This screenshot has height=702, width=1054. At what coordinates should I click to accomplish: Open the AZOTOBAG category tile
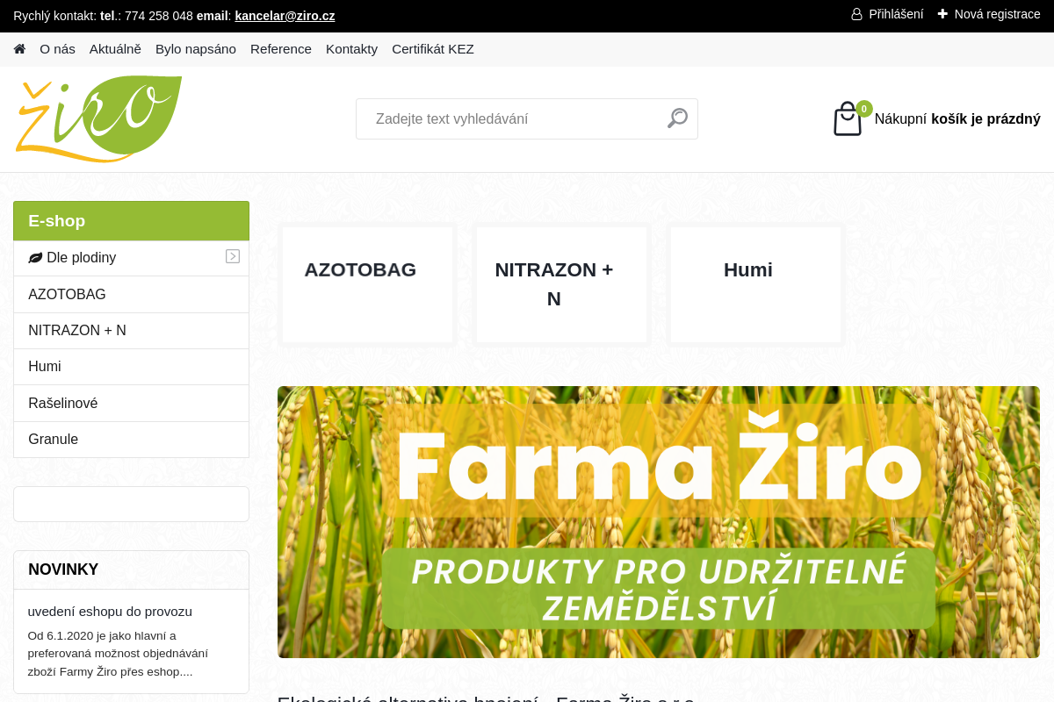click(367, 284)
